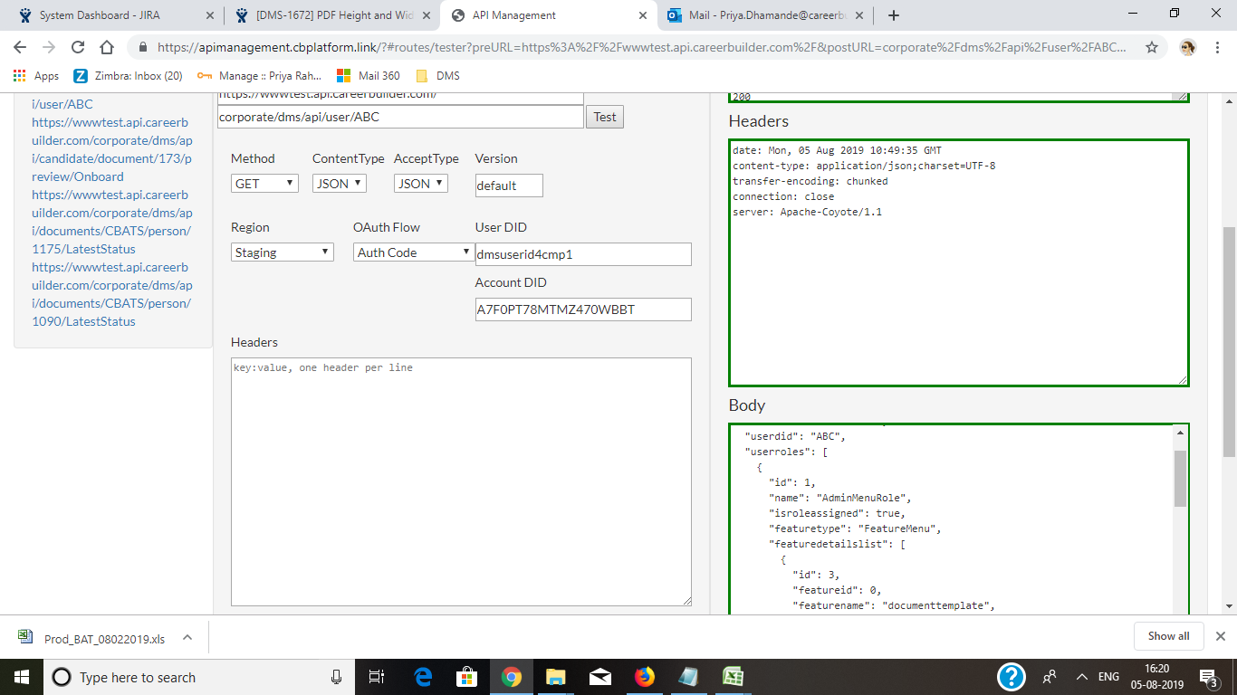Click the response Headers text box

(959, 262)
